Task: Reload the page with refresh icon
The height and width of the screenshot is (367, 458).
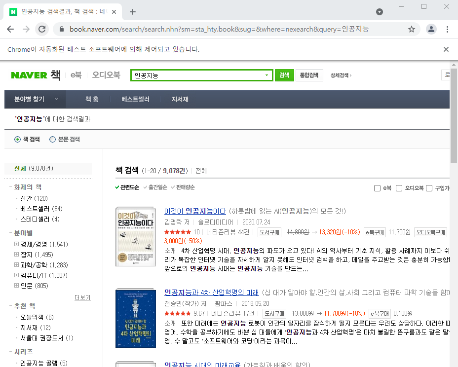Action: [x=42, y=29]
